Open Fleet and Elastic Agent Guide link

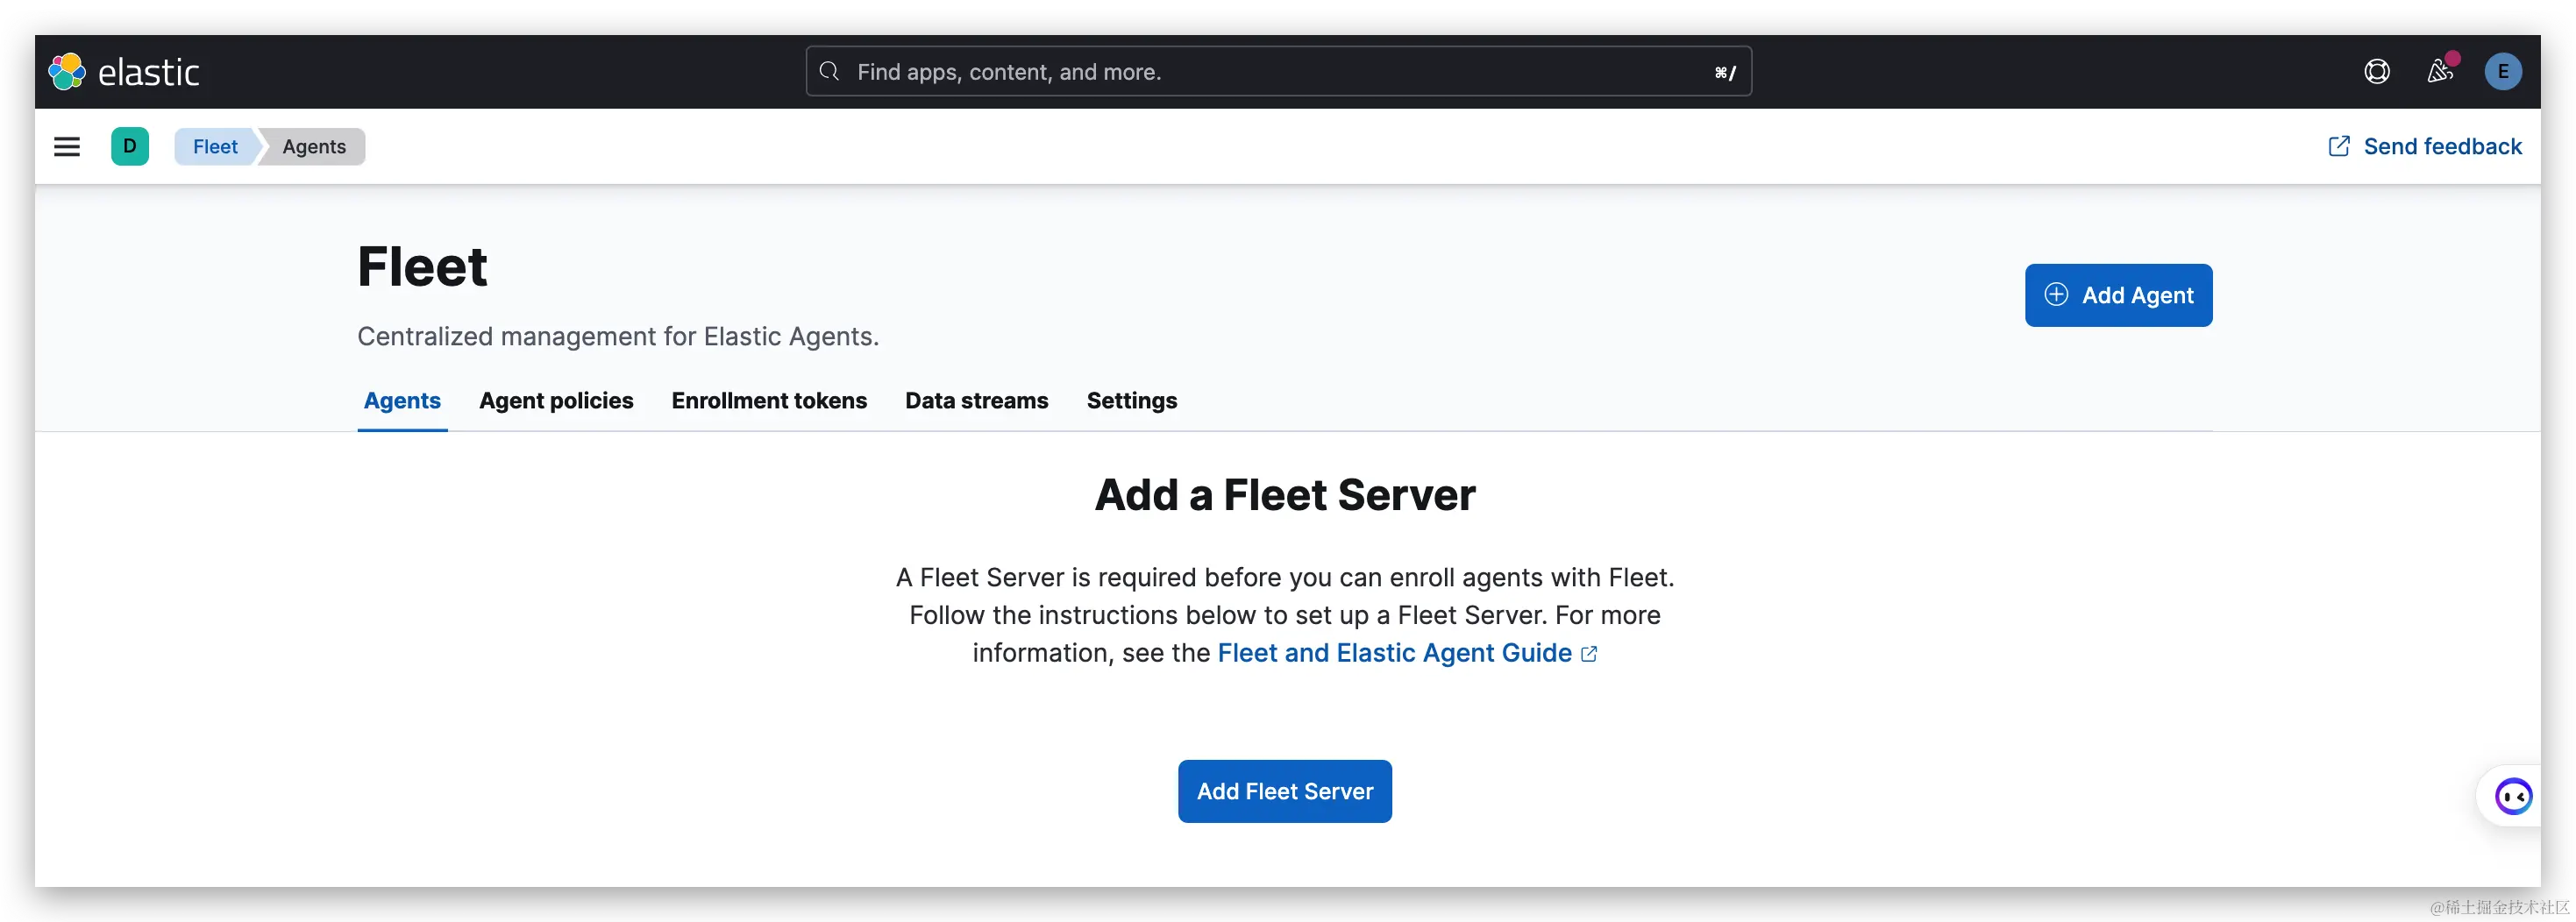tap(1407, 653)
